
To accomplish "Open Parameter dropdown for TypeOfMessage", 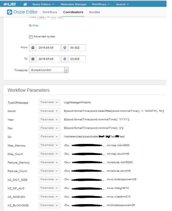I will pos(50,102).
